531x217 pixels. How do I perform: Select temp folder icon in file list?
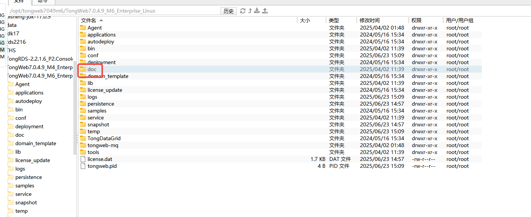click(x=83, y=131)
